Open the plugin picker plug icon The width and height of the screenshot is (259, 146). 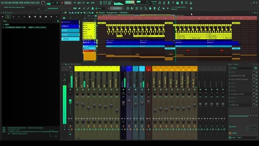[x=155, y=8]
